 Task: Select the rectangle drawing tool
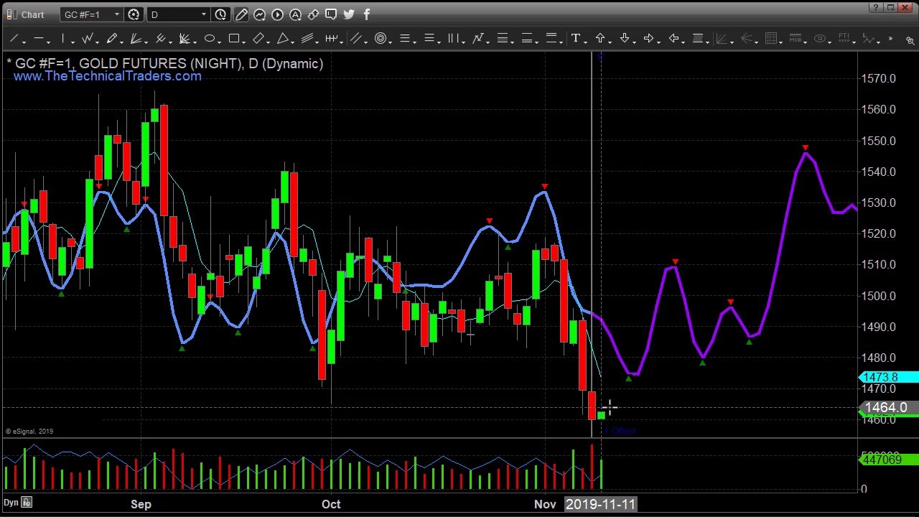233,39
